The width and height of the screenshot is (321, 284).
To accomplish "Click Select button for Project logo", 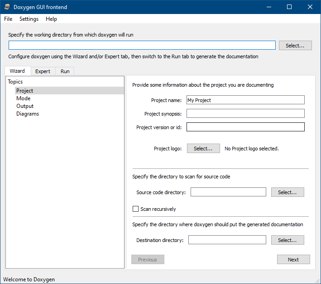I will click(x=203, y=149).
